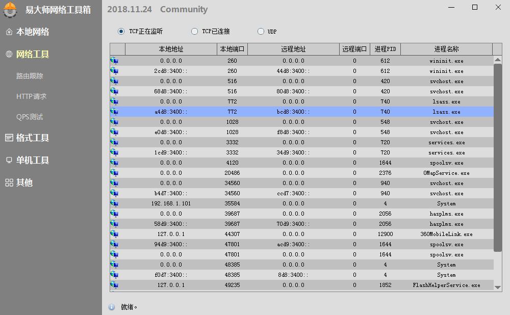Screen dimensions: 510x315
Task: Click the network icon of 360MobileLink.exe row
Action: [114, 234]
